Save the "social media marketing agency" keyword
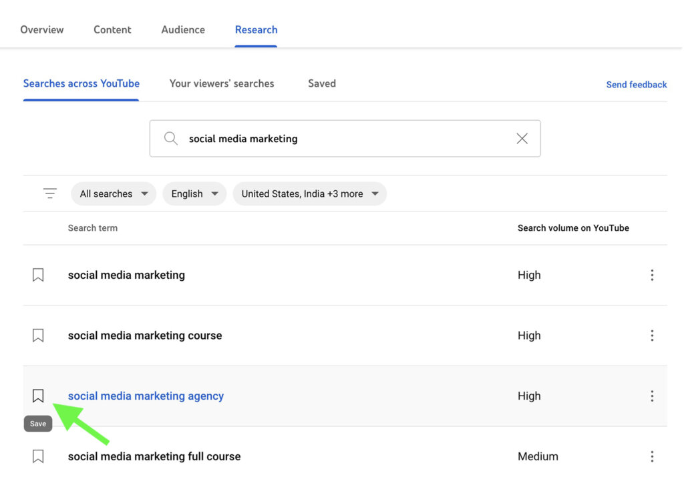684x483 pixels. pyautogui.click(x=37, y=396)
